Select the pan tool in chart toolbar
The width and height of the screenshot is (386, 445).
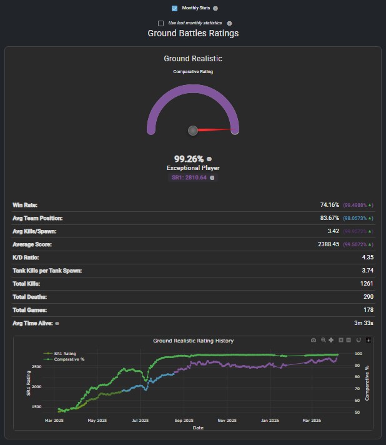tap(331, 340)
